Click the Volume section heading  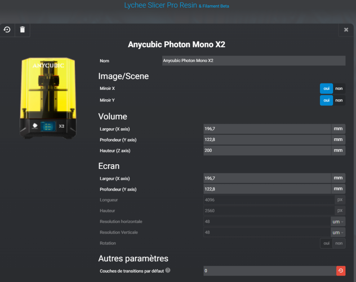tap(113, 117)
